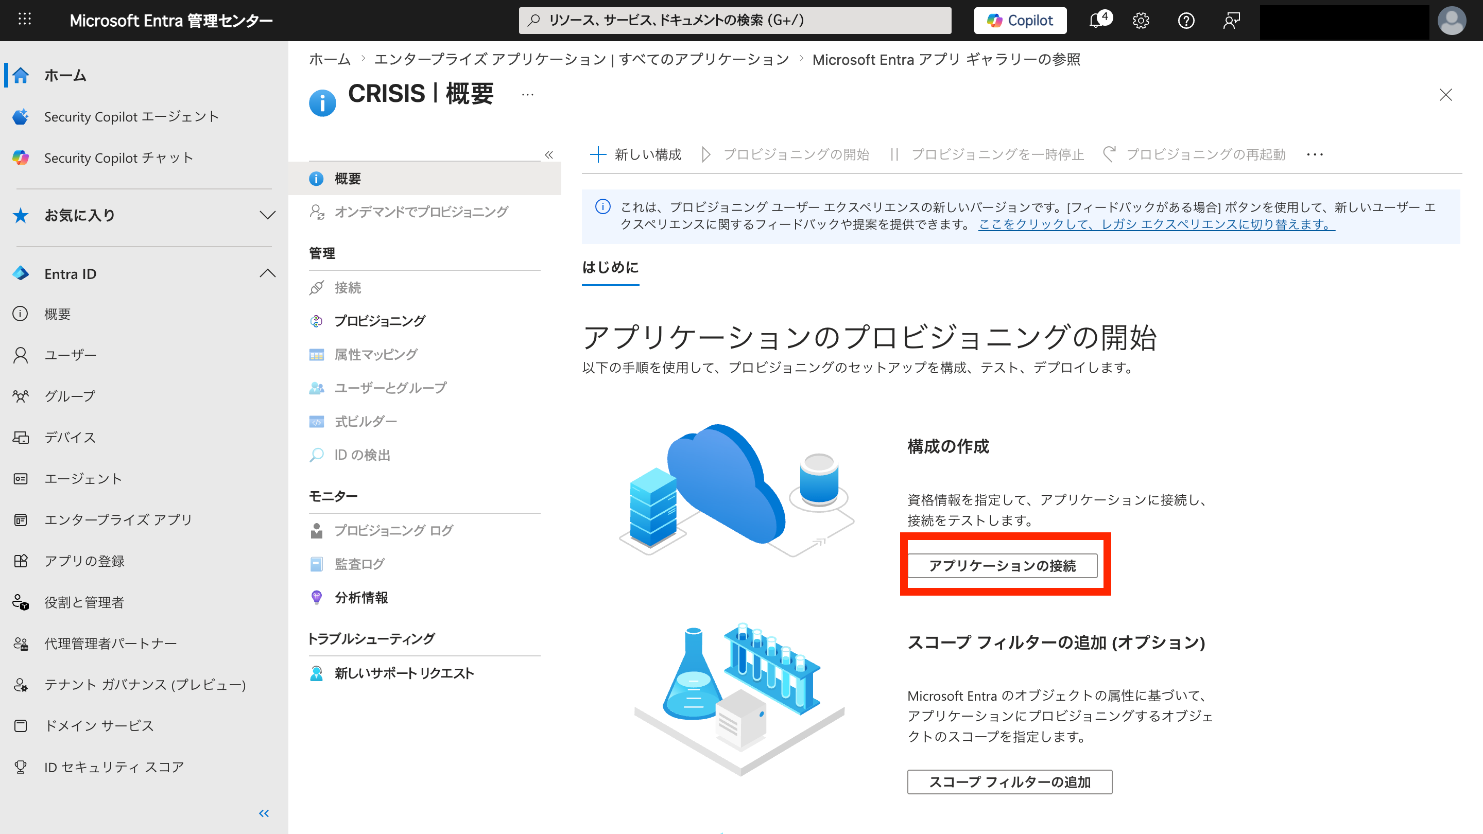Close the CRISIS overview blade
Screen dimensions: 1483x834
coord(1445,94)
